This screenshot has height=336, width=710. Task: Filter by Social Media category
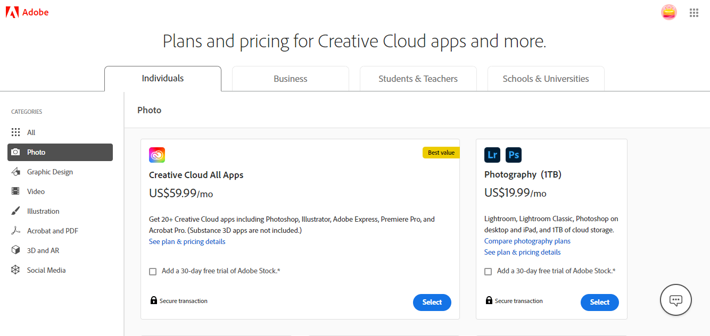60,270
